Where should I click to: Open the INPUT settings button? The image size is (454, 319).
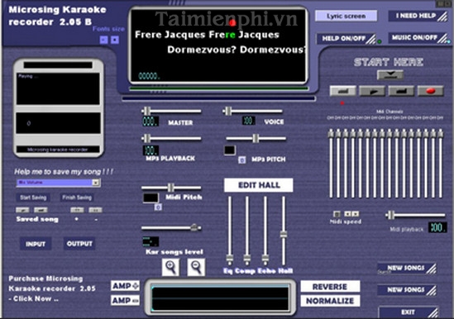[36, 244]
